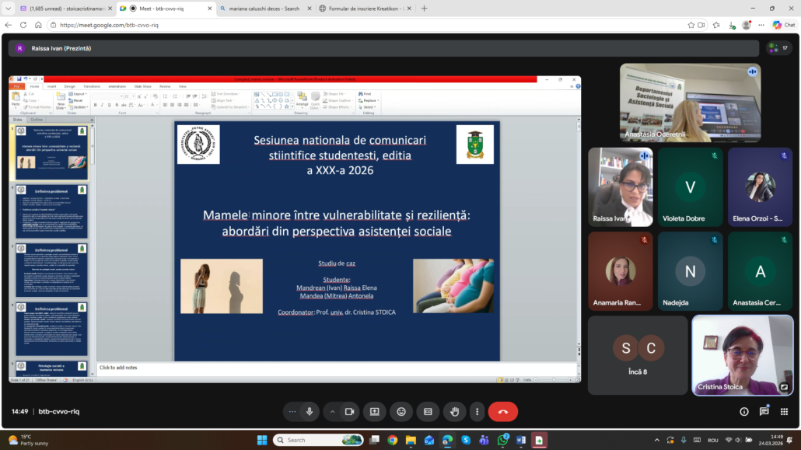Viewport: 801px width, 450px height.
Task: Select Cristina Stoica's video tile
Action: (x=742, y=355)
